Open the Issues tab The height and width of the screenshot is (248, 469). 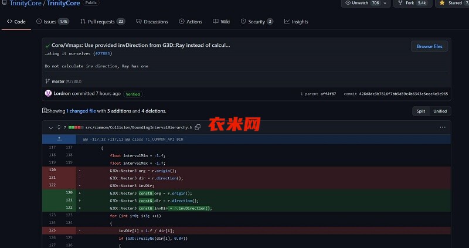pyautogui.click(x=53, y=22)
